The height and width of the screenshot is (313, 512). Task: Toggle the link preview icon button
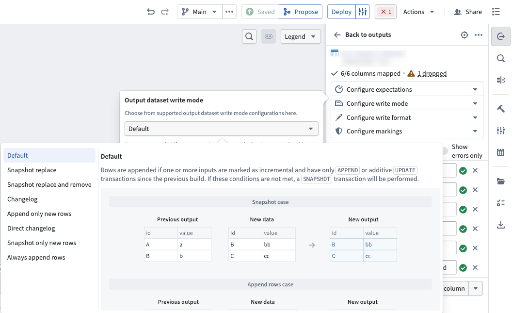click(x=269, y=36)
